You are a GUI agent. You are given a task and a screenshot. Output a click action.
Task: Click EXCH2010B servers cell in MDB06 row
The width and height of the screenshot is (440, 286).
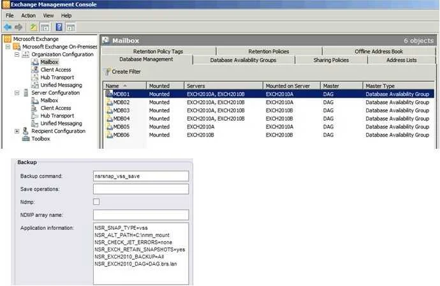201,135
